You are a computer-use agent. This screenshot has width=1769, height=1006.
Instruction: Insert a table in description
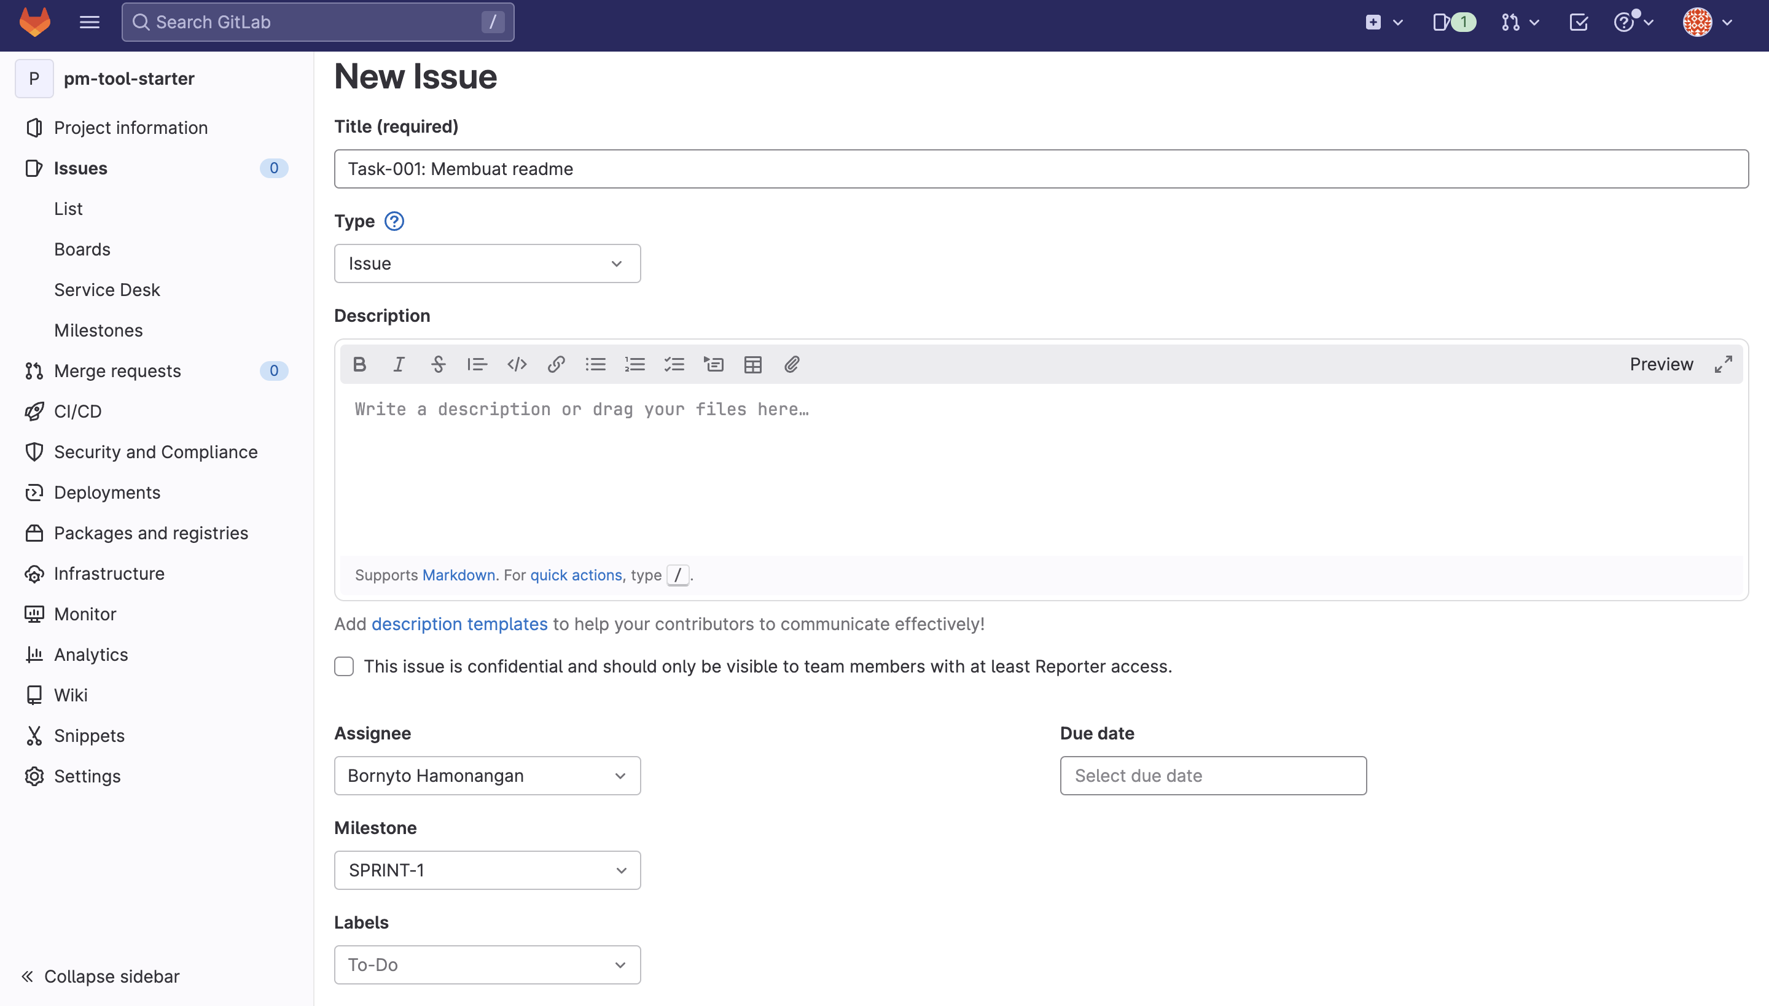click(x=753, y=364)
